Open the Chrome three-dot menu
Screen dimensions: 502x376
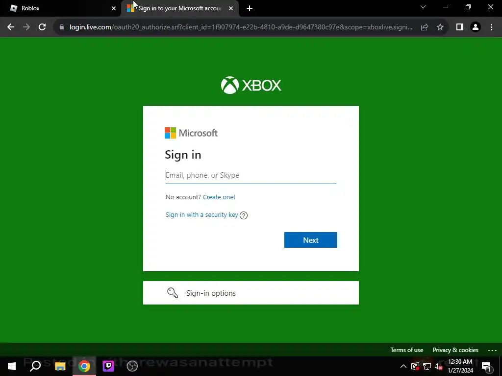491,27
